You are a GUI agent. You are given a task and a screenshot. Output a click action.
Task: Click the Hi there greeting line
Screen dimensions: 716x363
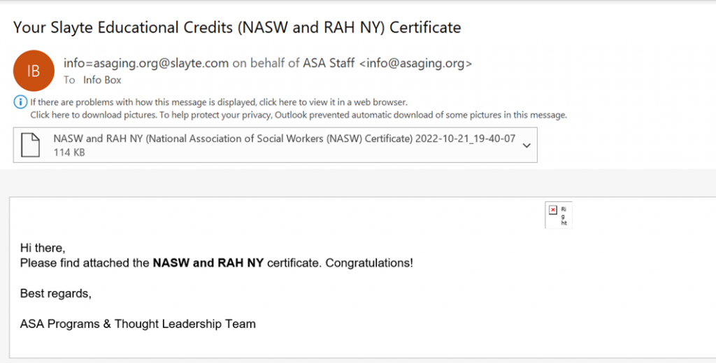[43, 248]
